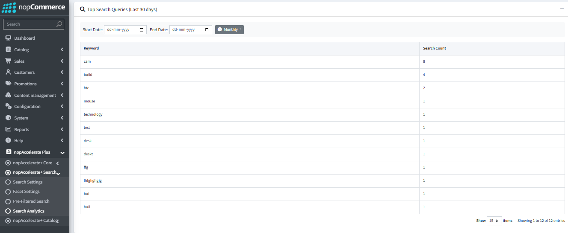This screenshot has width=568, height=233.
Task: Click the Configuration gears icon
Action: pos(8,106)
